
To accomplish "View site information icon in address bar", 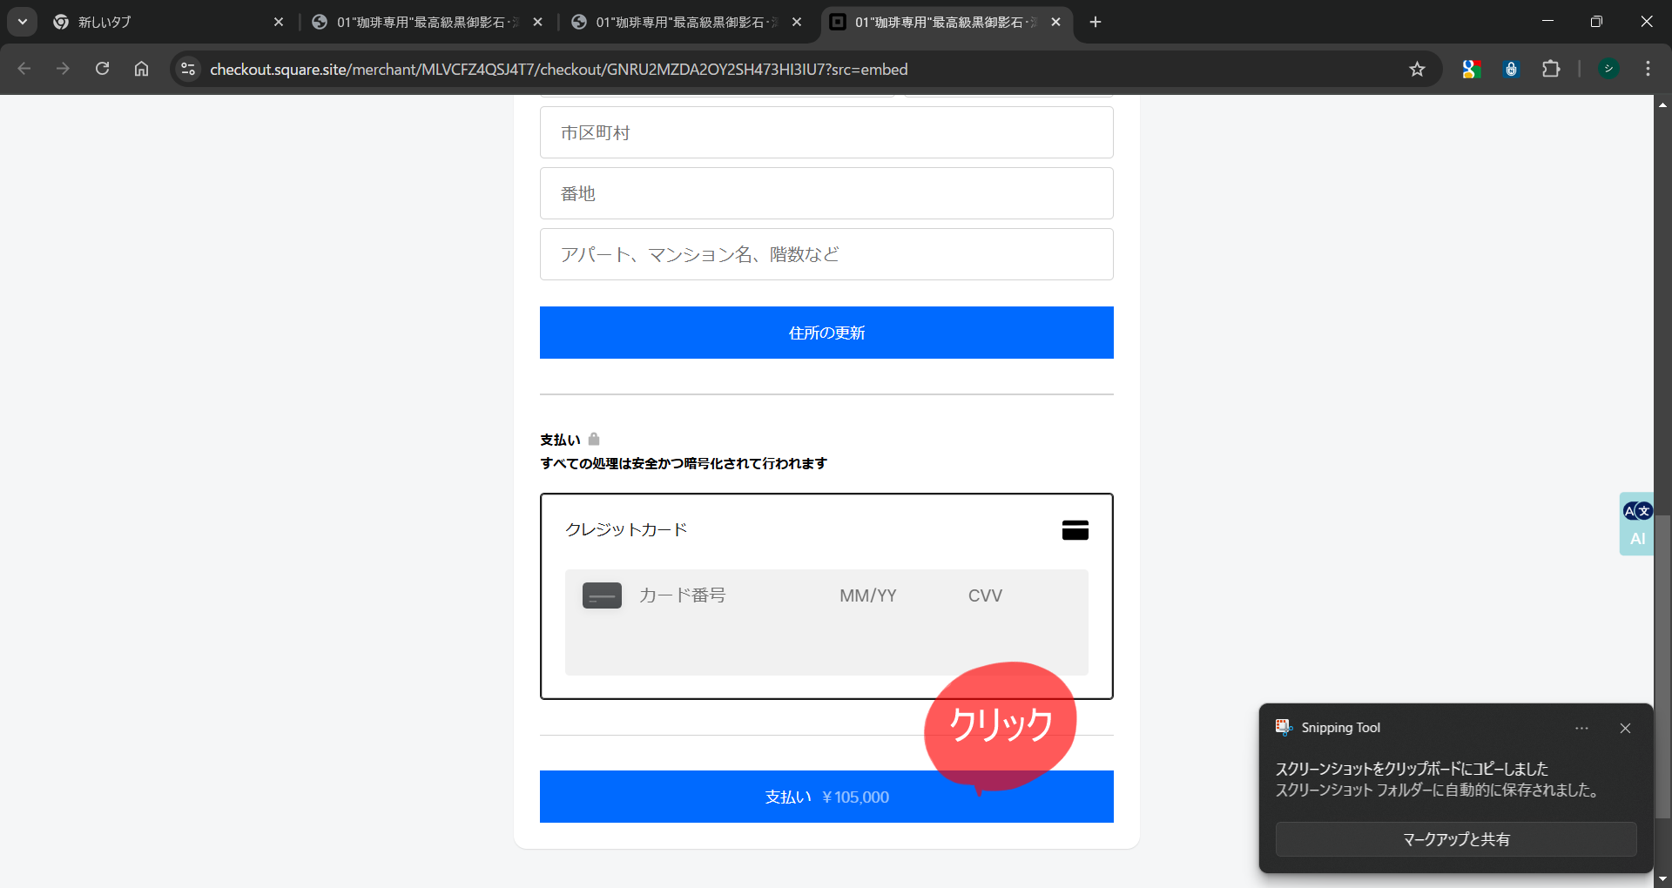I will (188, 69).
